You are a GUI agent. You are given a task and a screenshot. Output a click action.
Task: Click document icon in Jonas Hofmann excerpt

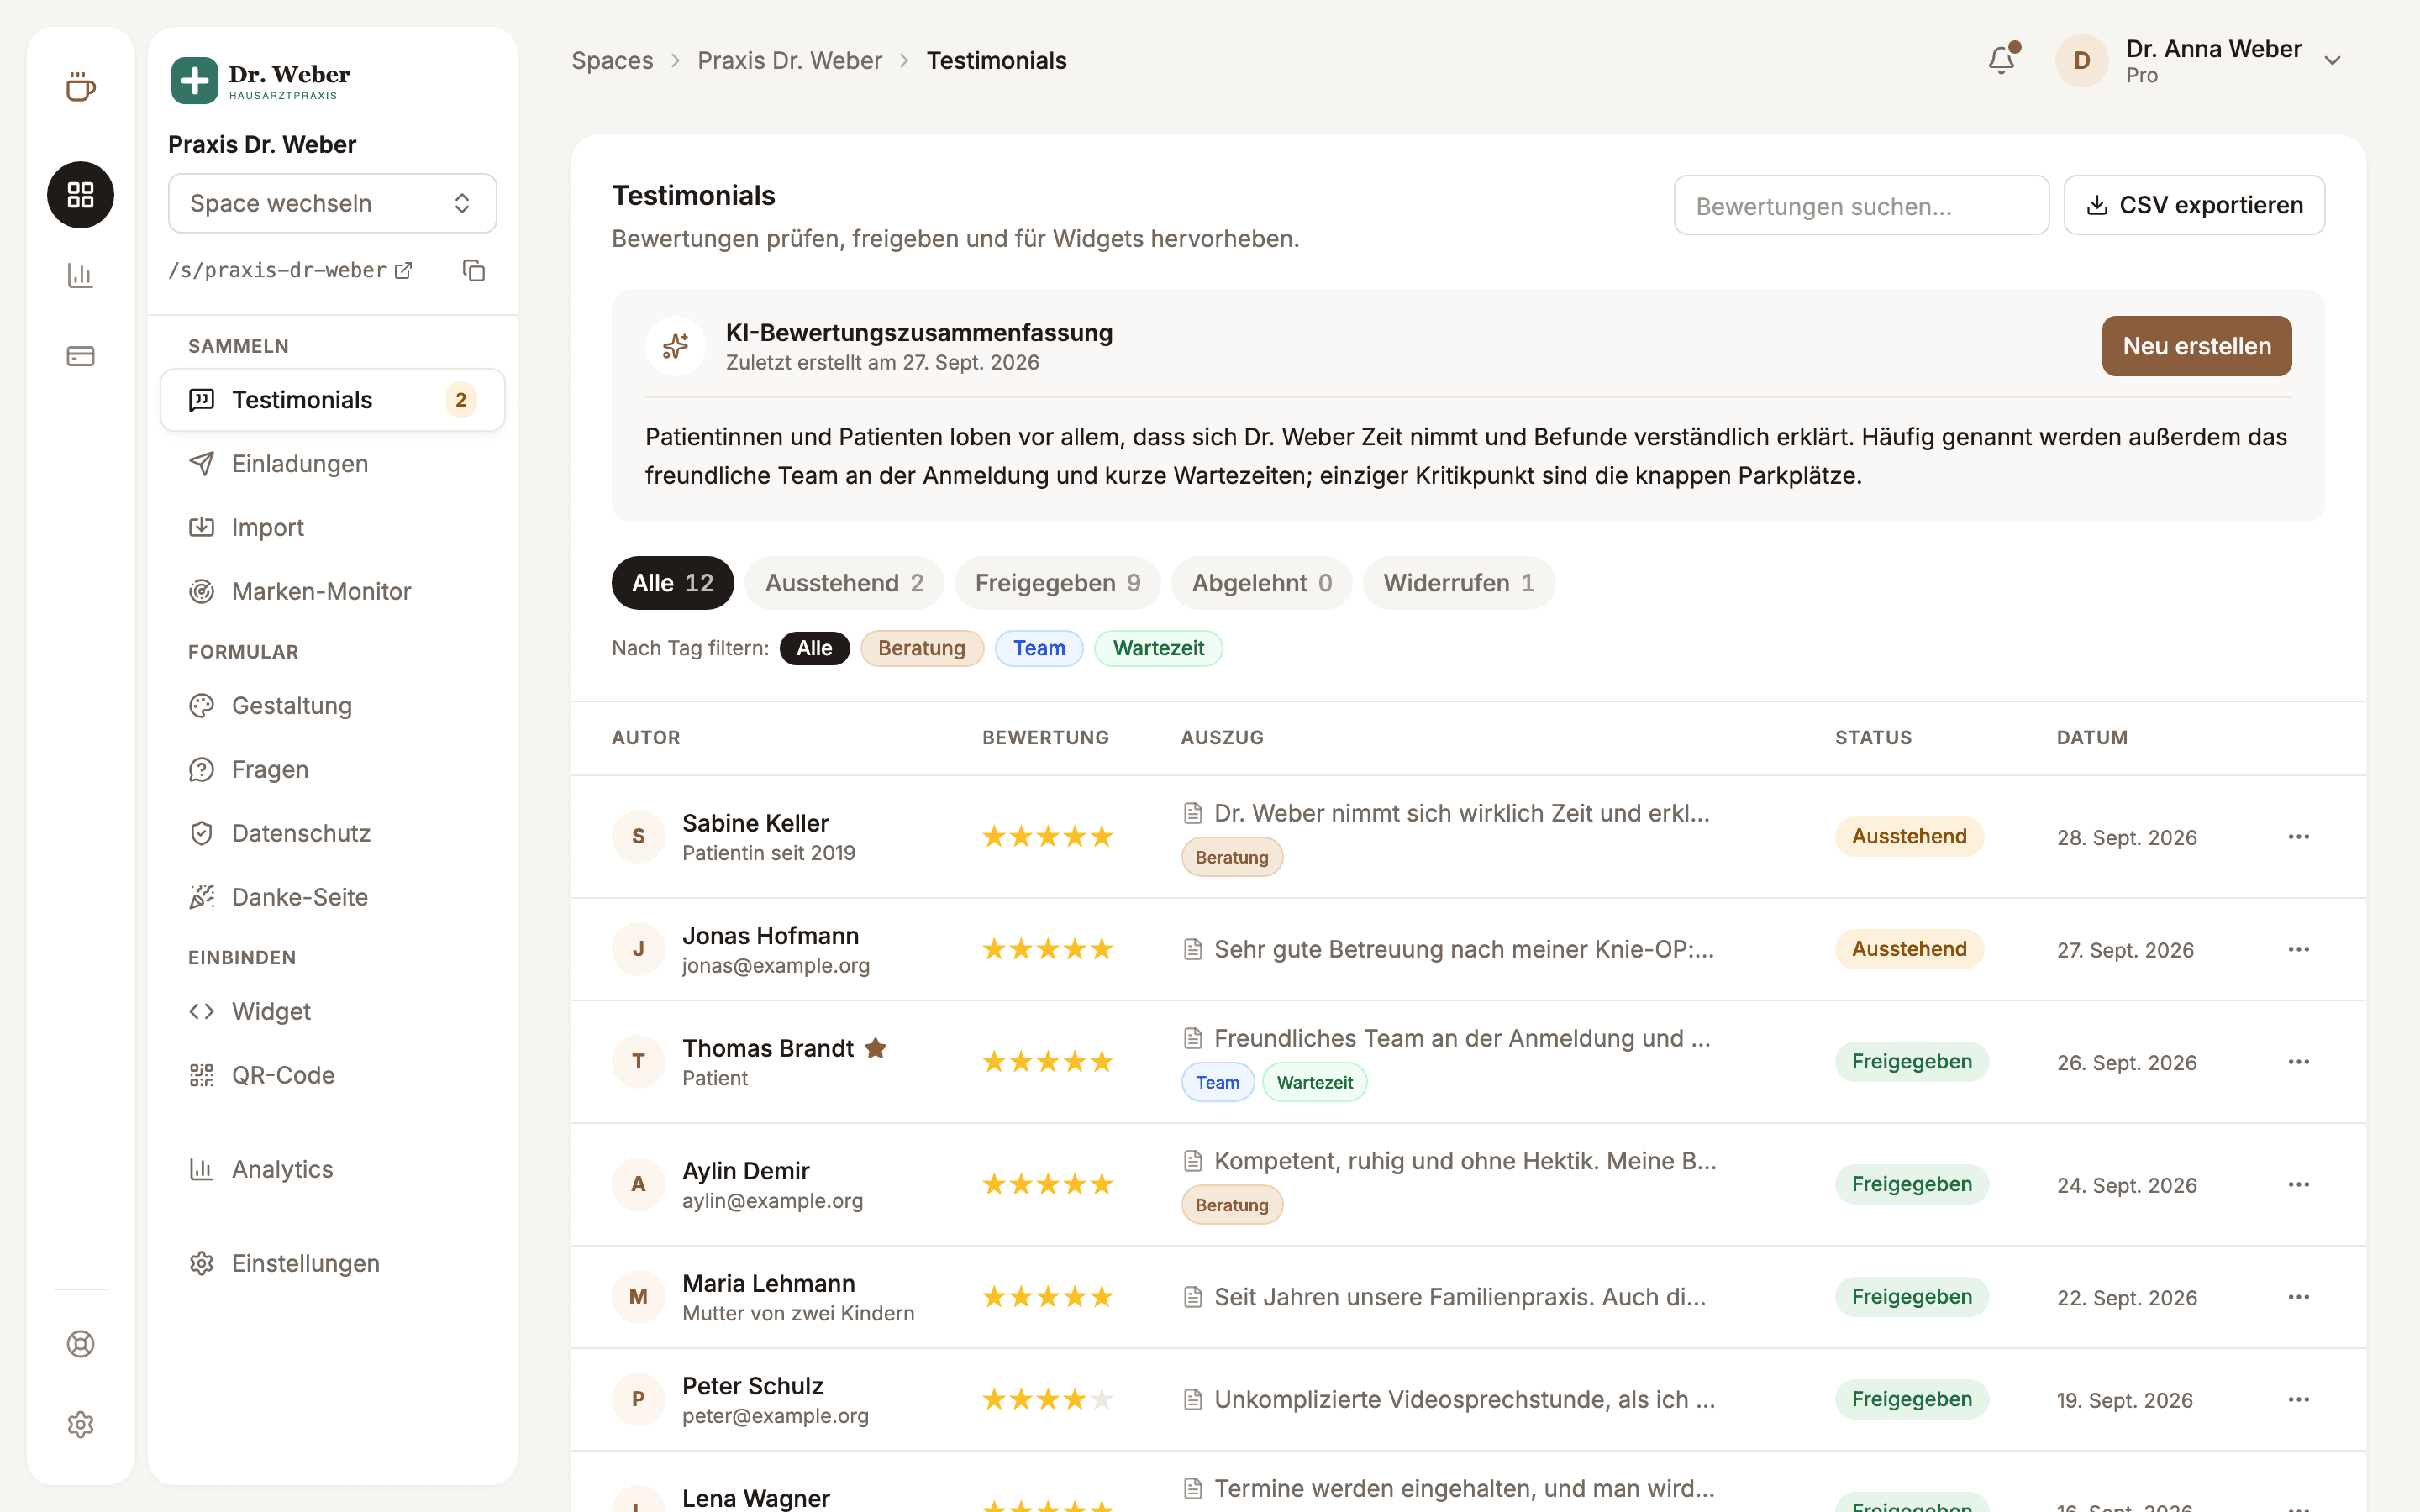(x=1192, y=949)
